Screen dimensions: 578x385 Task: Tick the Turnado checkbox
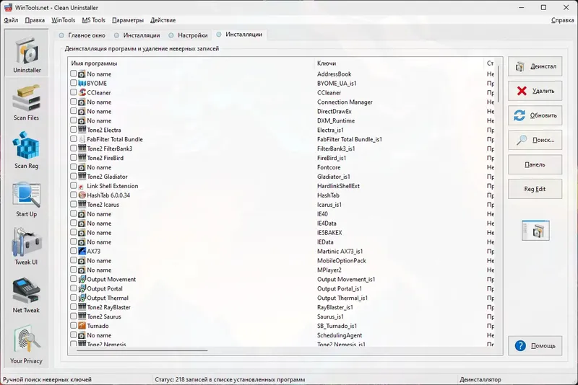pos(74,325)
